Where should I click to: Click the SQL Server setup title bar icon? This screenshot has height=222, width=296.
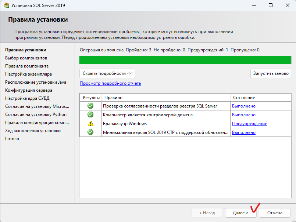coord(6,5)
